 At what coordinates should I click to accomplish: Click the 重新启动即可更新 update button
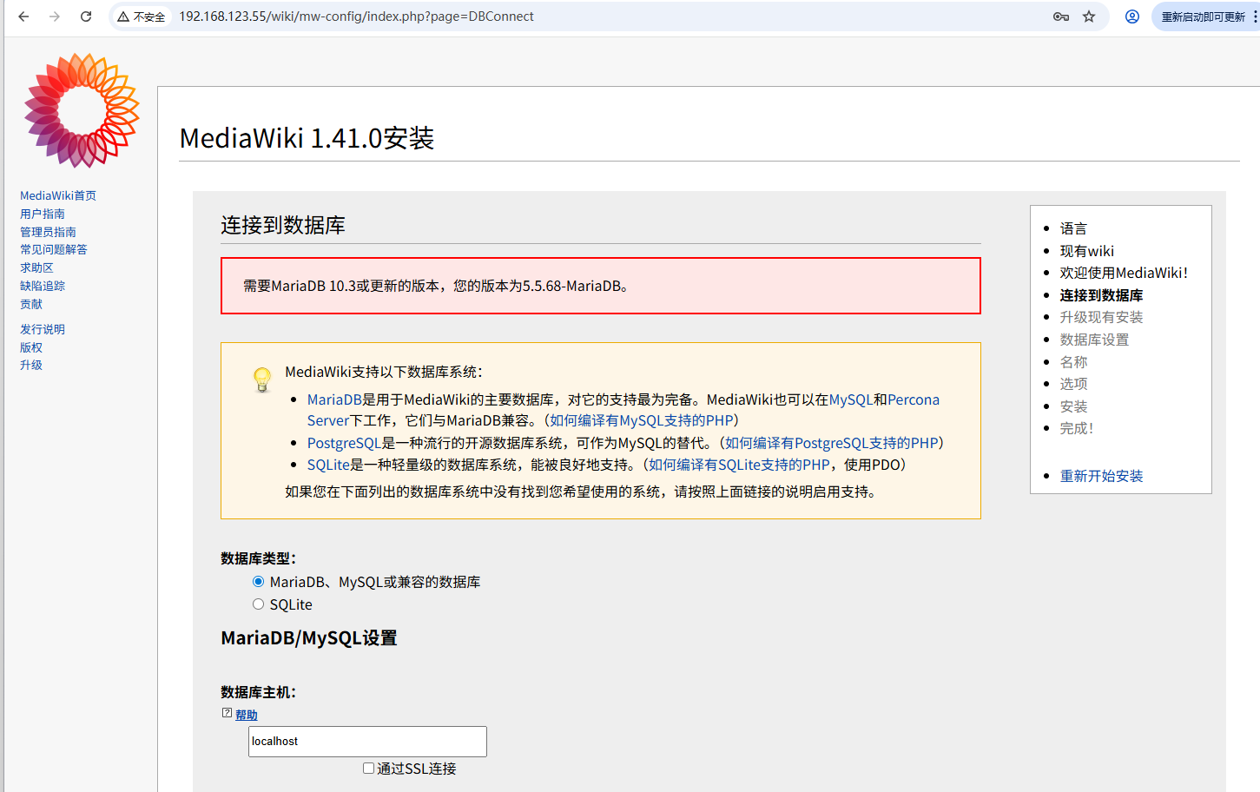[x=1204, y=16]
